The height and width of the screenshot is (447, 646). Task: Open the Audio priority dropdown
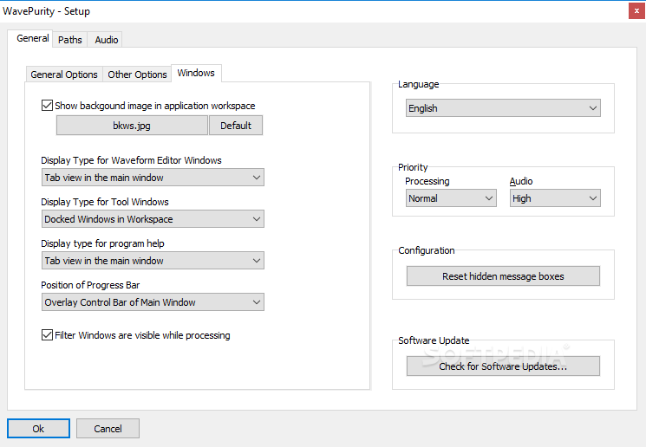555,198
